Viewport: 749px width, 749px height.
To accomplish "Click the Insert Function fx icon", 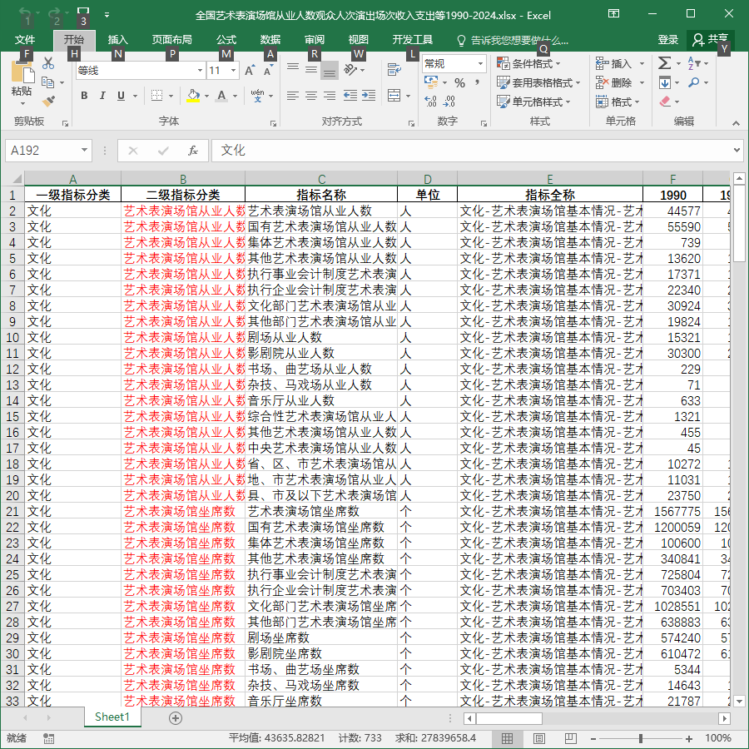I will (x=192, y=151).
